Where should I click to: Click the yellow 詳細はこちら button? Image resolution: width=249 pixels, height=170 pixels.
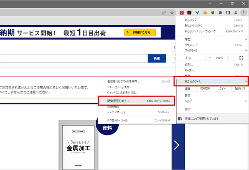[x=140, y=33]
